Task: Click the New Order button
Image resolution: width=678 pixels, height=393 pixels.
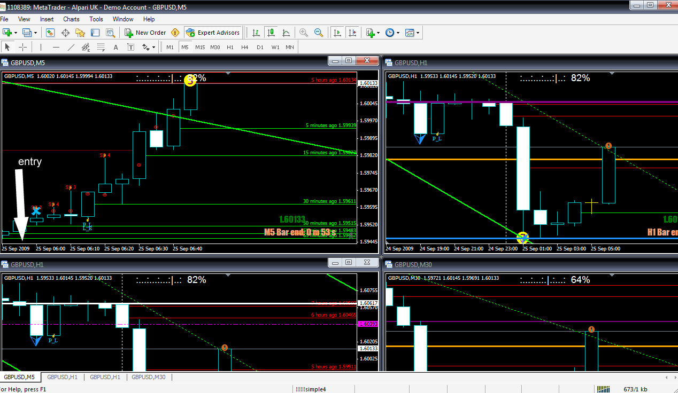Action: pos(145,33)
